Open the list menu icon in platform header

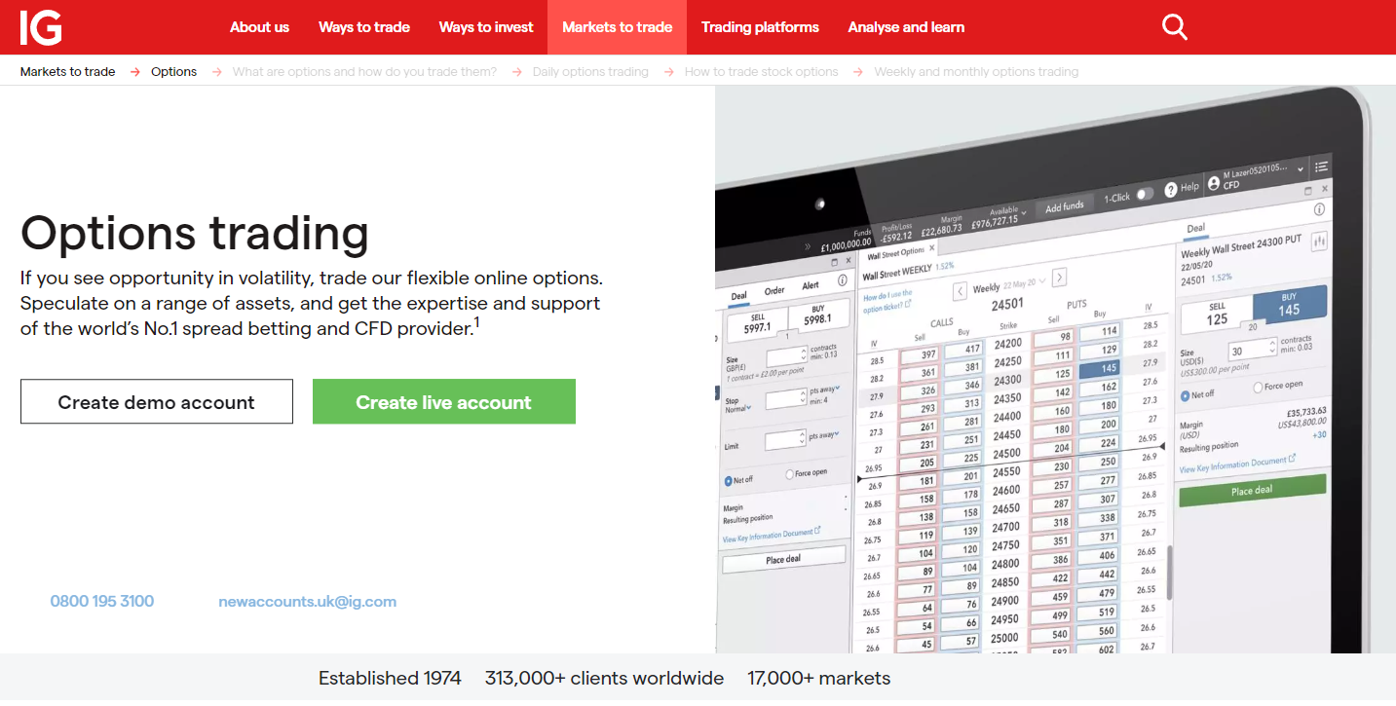1321,167
